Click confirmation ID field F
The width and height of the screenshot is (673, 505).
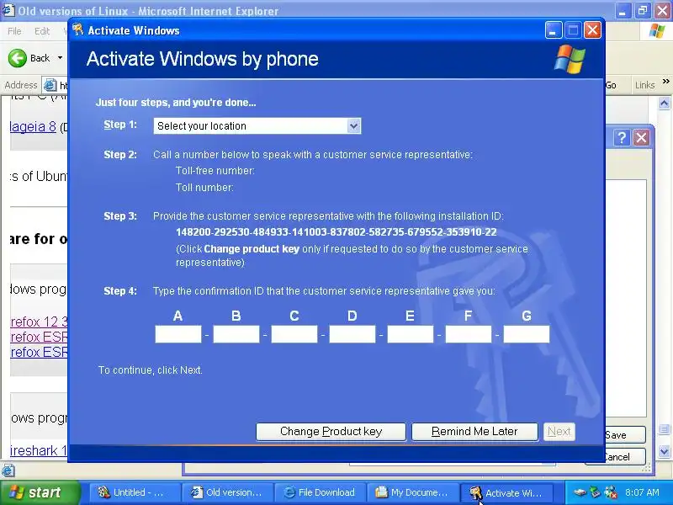[469, 334]
